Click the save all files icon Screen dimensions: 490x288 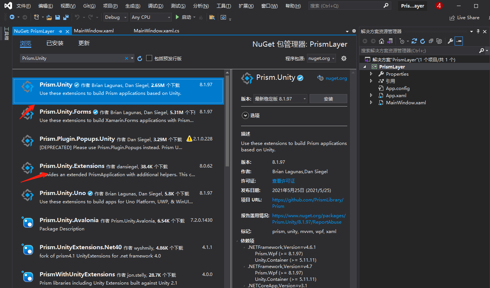[66, 17]
